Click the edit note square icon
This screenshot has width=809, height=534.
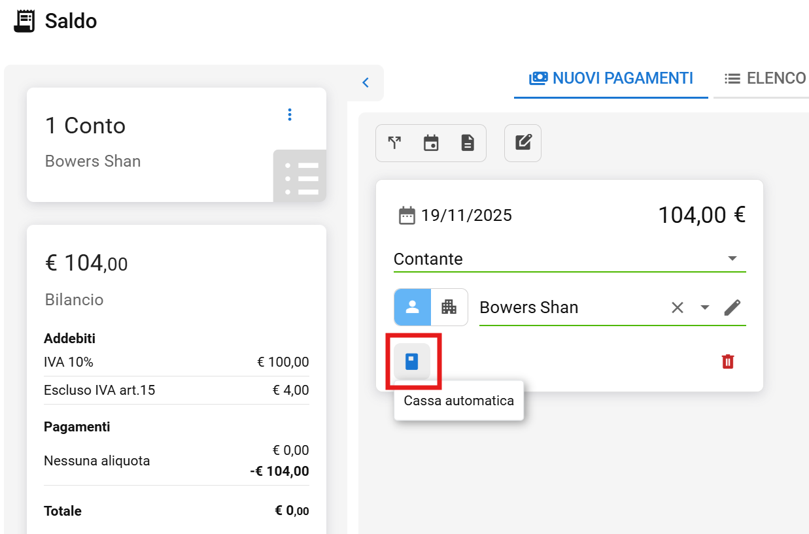[x=523, y=143]
